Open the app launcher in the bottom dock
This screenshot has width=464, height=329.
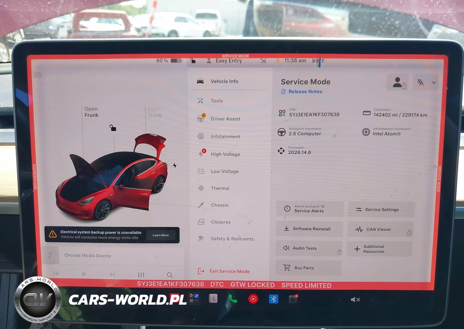(x=194, y=299)
